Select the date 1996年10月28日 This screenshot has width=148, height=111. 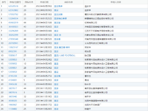tap(44, 109)
